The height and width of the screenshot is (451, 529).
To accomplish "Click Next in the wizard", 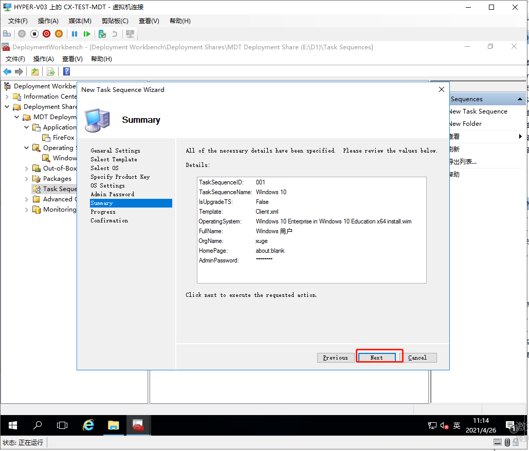I will click(376, 358).
